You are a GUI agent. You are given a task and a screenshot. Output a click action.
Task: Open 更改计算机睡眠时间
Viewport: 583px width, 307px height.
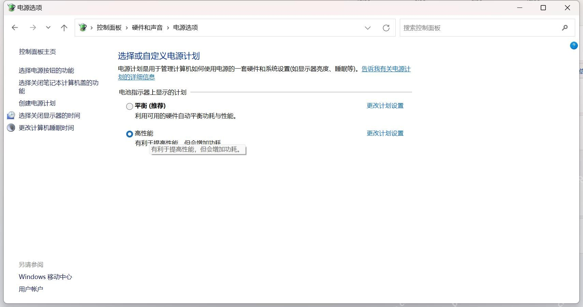point(46,128)
